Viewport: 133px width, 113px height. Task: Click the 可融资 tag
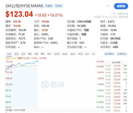click(x=49, y=6)
